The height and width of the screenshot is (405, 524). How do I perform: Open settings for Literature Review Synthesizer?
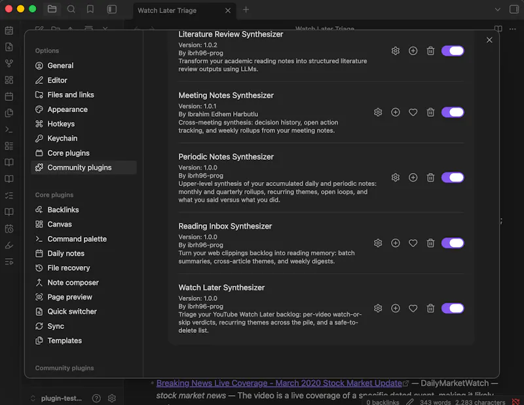396,51
